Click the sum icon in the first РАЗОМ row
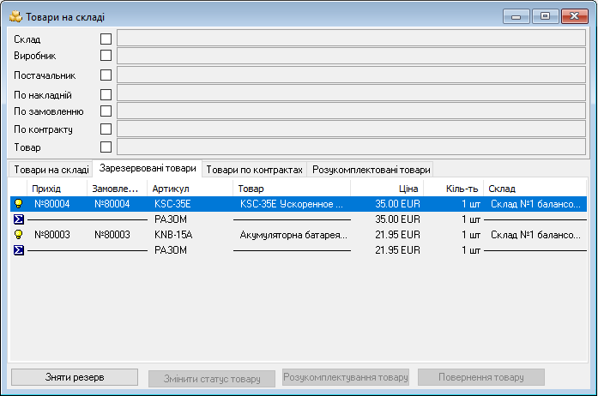 click(17, 219)
